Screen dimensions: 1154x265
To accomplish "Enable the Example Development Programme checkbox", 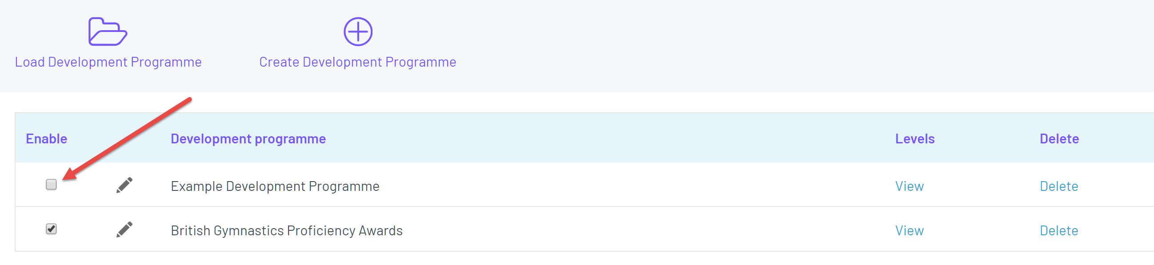I will click(52, 184).
